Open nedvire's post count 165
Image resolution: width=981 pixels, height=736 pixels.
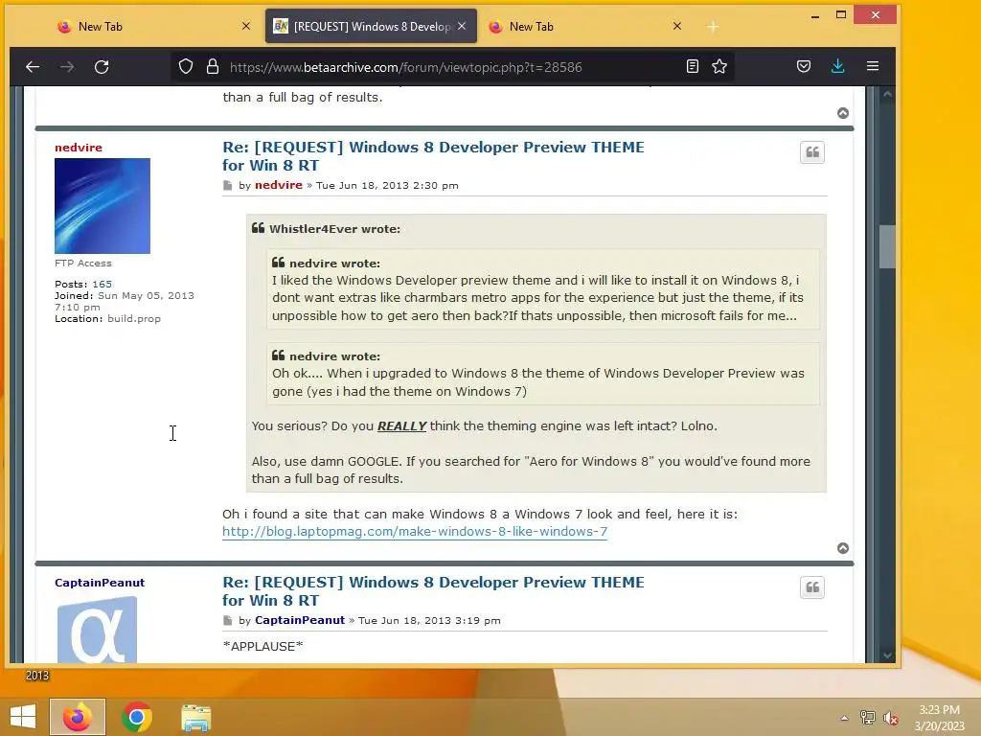tap(102, 284)
